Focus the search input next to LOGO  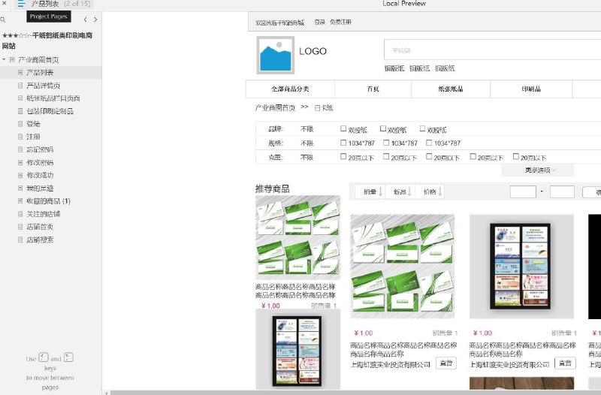coord(493,50)
